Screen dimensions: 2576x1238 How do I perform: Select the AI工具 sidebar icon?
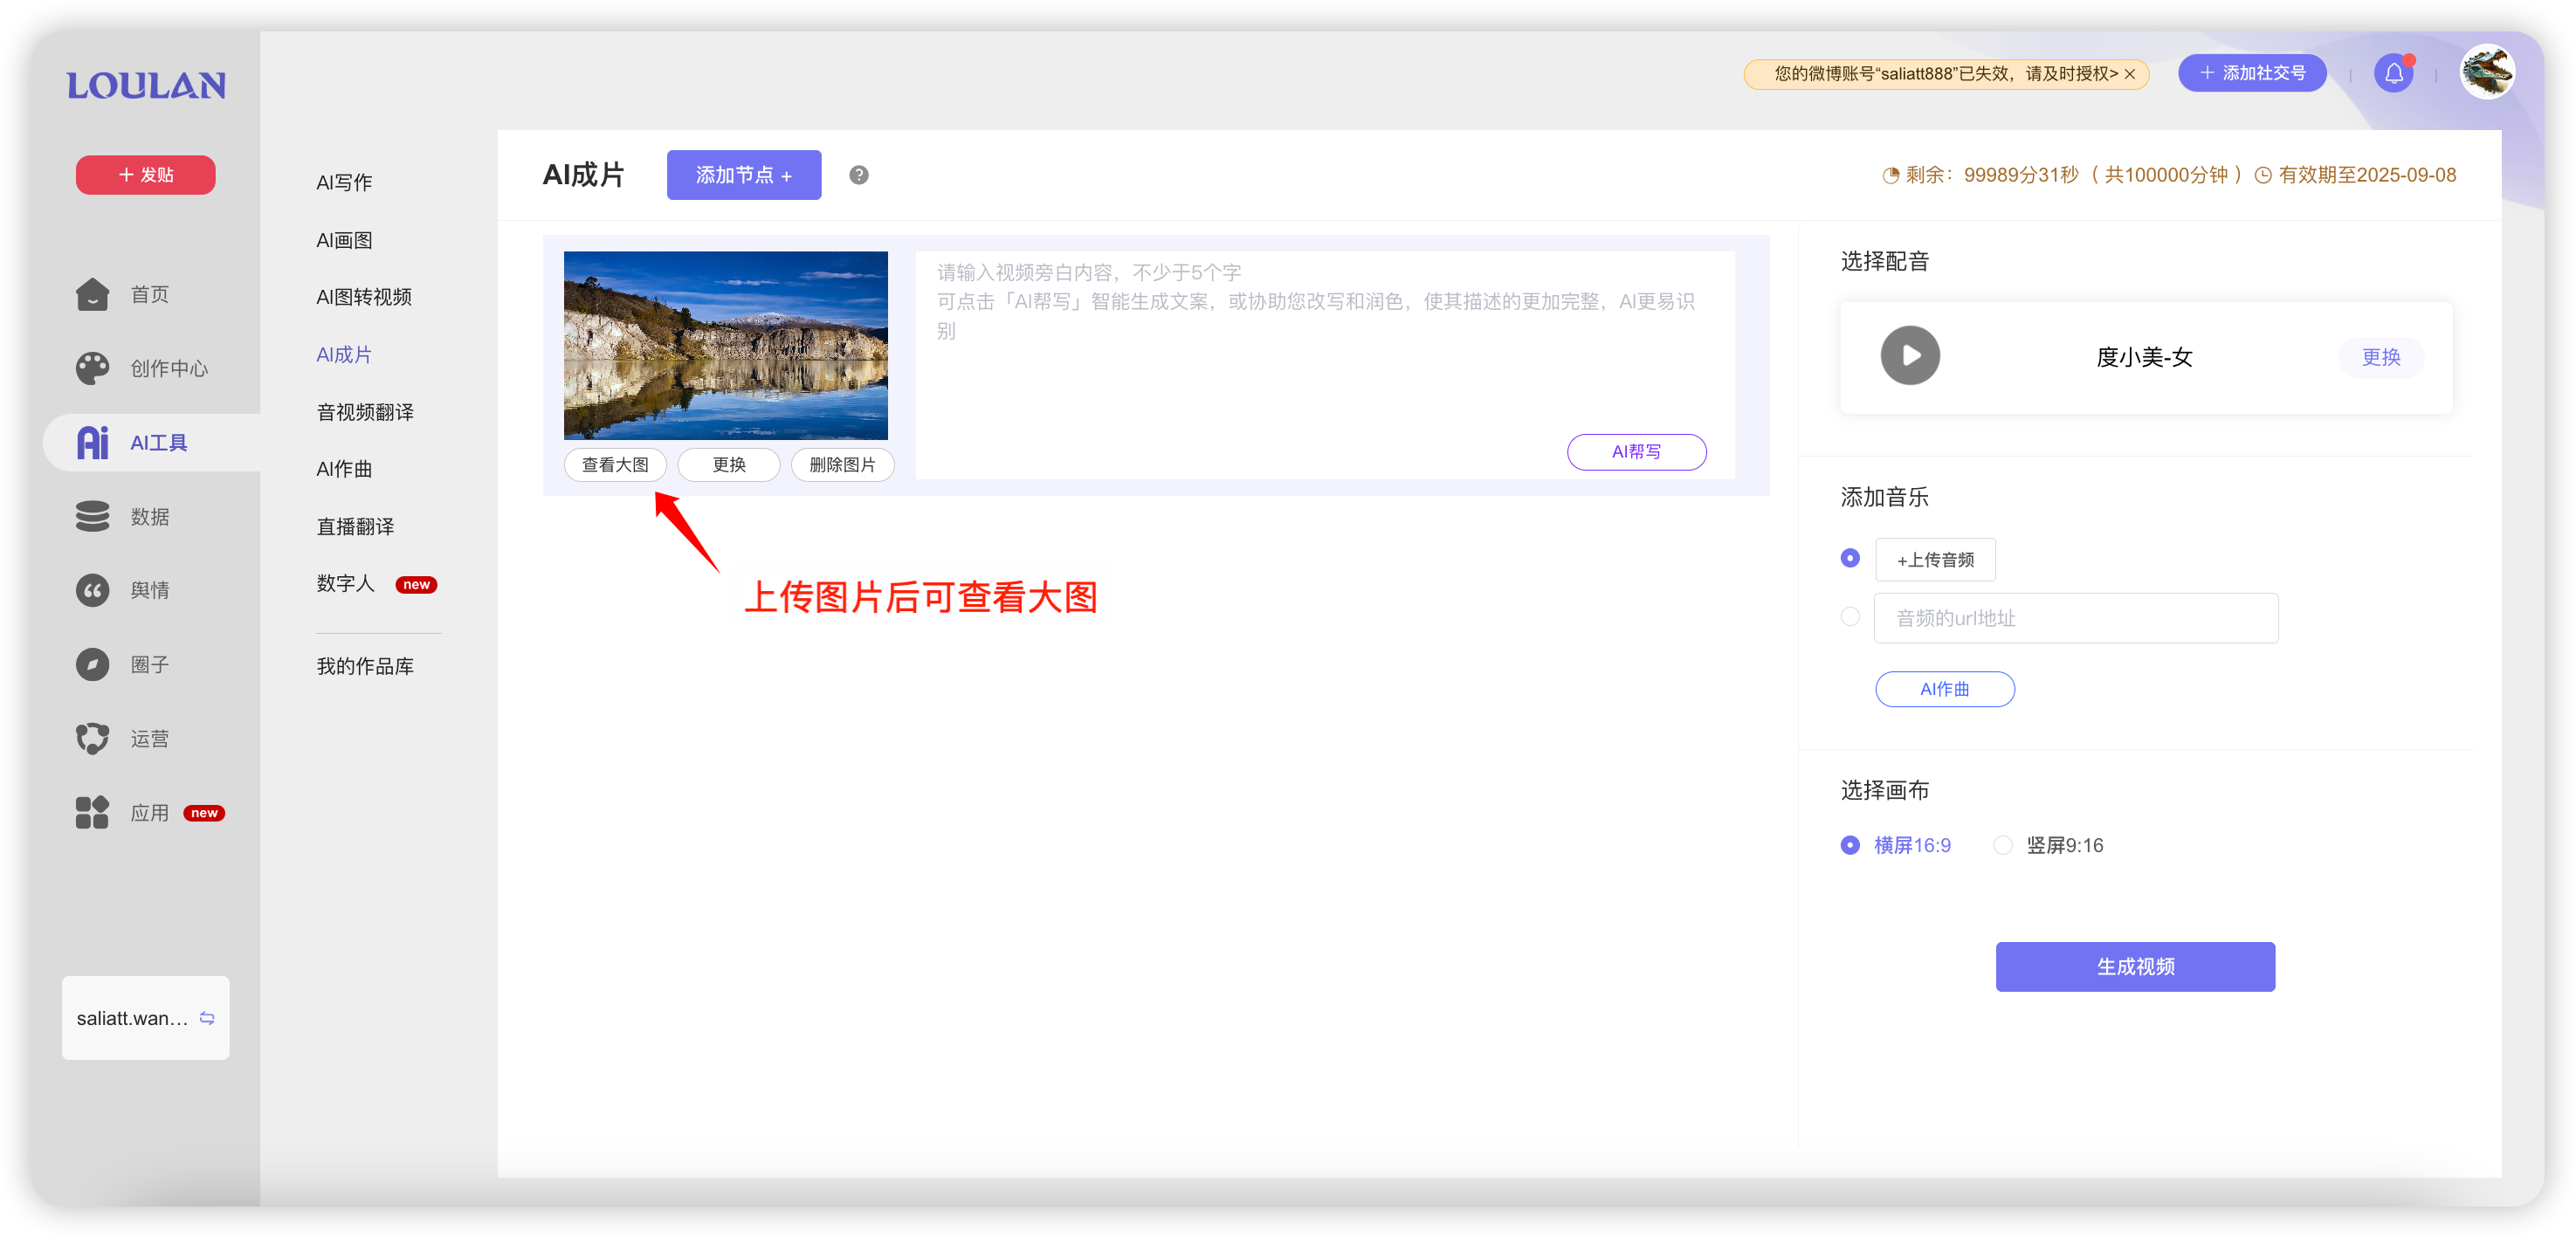click(92, 442)
